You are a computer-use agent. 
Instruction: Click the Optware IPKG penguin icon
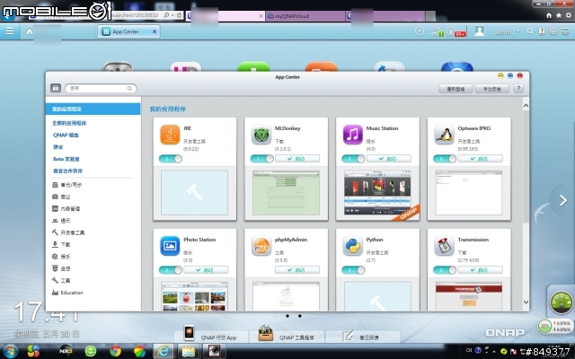tap(444, 135)
